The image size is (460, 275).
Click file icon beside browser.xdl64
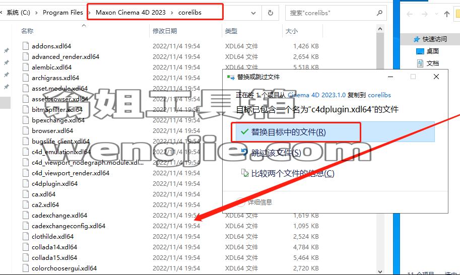tap(26, 130)
